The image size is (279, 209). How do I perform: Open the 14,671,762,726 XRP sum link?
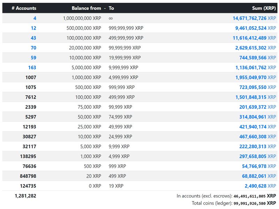point(254,18)
